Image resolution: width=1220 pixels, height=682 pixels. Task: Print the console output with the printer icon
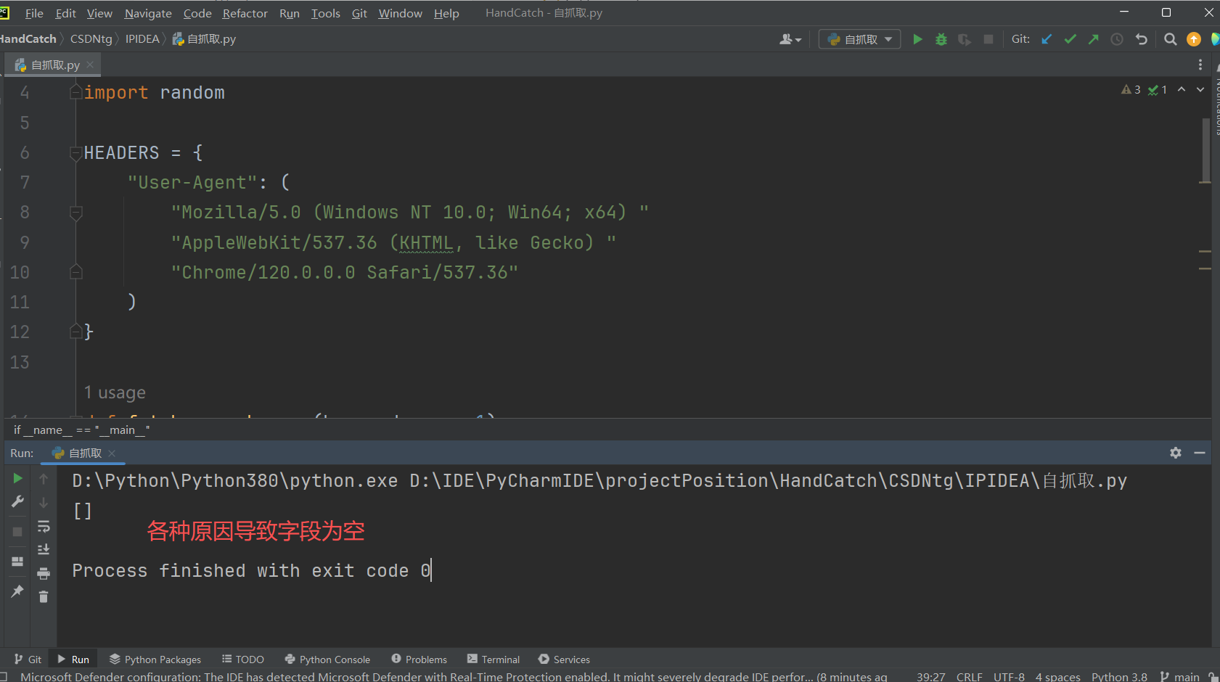44,573
